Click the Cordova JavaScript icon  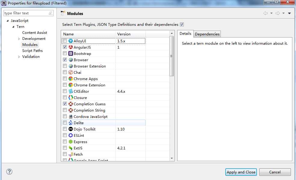[x=71, y=116]
